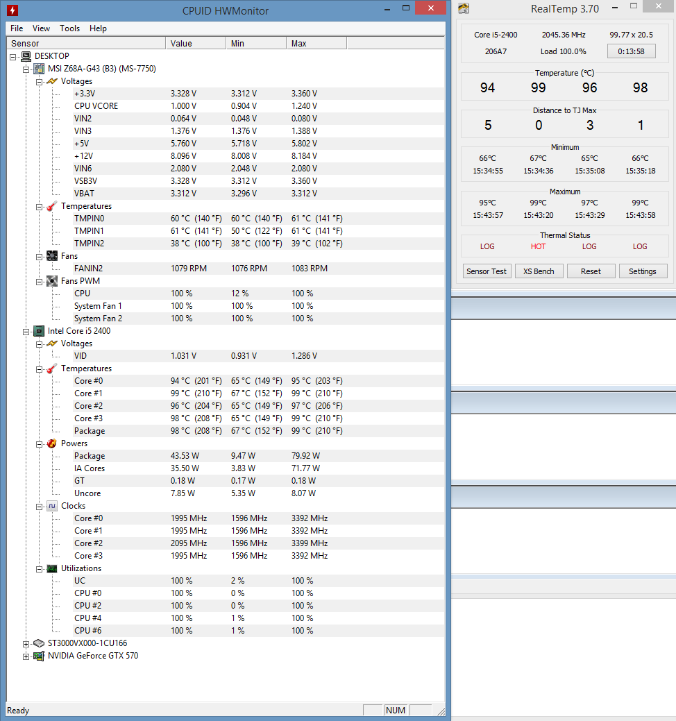The width and height of the screenshot is (676, 721).
Task: Click the Intel Core i5 2400 chip icon
Action: [39, 331]
